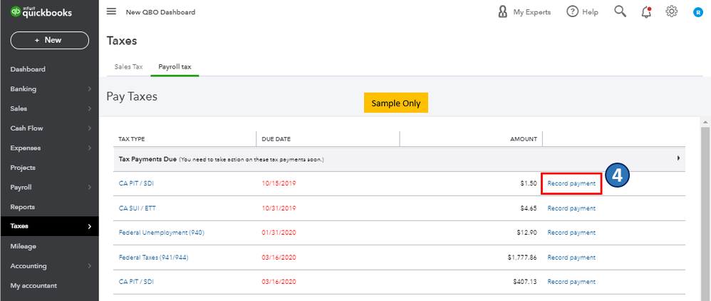Switch to the Sales Tax tab

(129, 66)
